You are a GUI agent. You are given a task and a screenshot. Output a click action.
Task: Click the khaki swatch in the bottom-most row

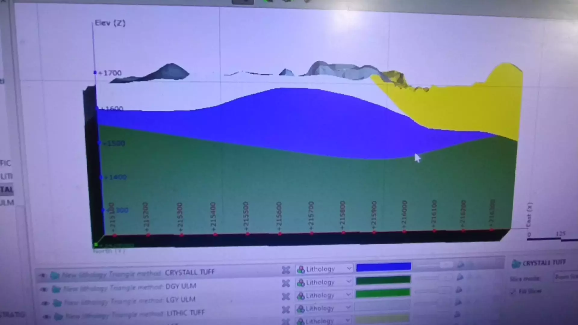(x=382, y=318)
